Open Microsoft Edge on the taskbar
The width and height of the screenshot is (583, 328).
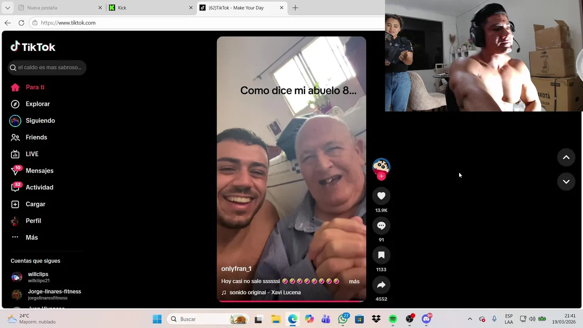(x=292, y=319)
